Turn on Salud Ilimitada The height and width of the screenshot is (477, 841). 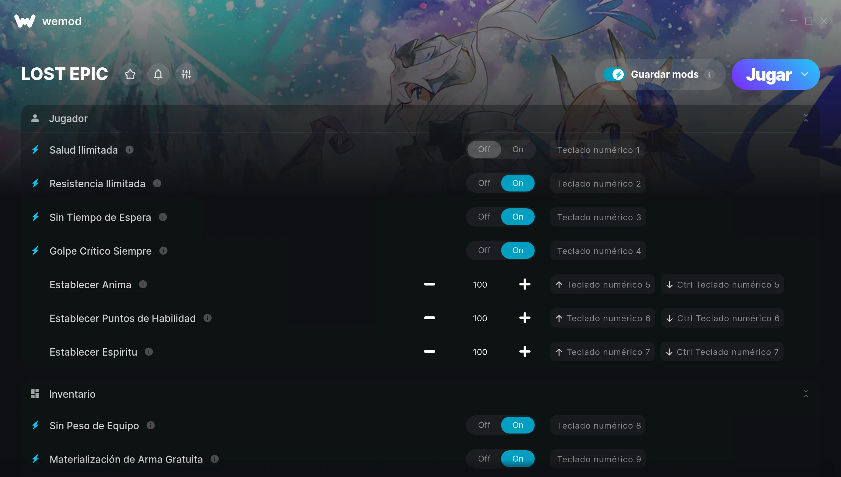point(518,149)
